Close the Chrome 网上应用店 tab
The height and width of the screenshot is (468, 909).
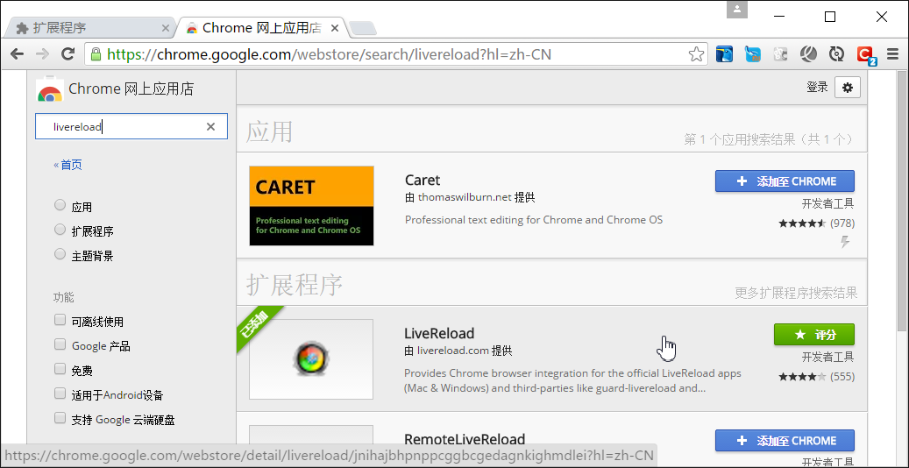tap(335, 28)
